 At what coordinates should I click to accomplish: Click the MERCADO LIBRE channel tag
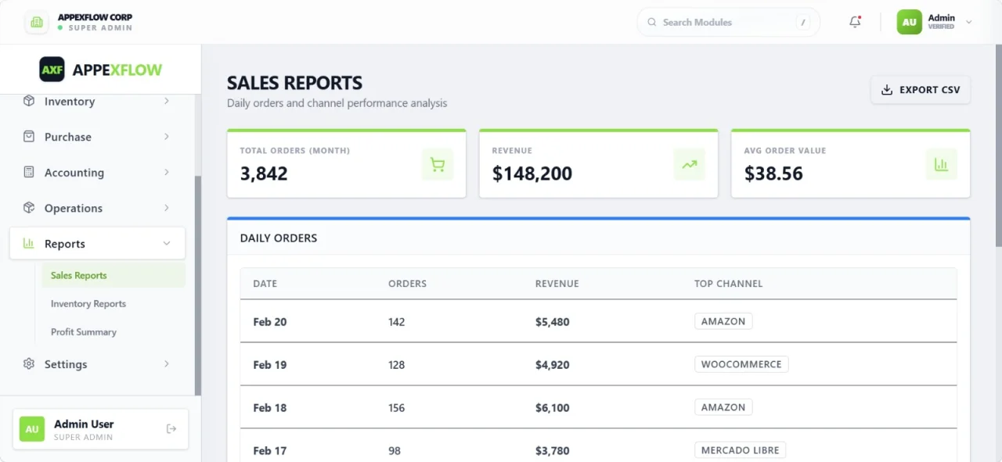coord(740,450)
